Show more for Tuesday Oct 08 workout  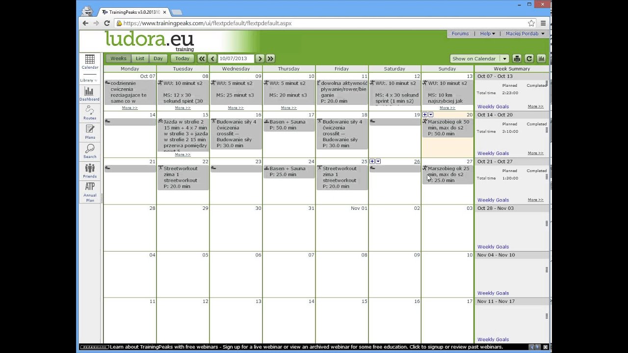coord(183,108)
